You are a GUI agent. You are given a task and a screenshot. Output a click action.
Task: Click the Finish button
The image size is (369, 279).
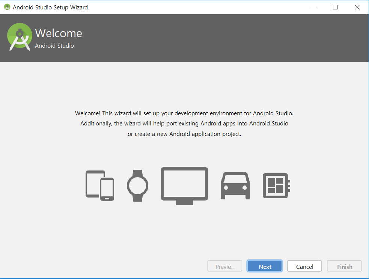(344, 266)
